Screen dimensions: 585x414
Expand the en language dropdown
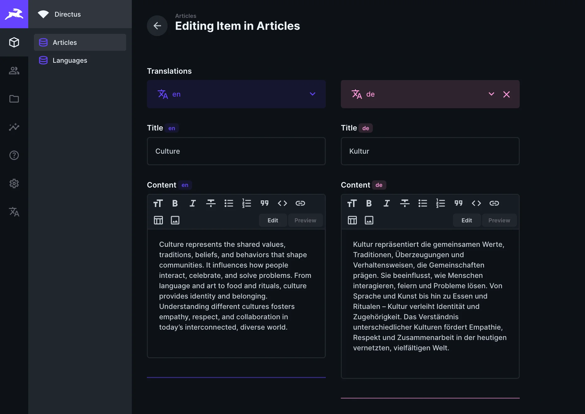pyautogui.click(x=312, y=94)
